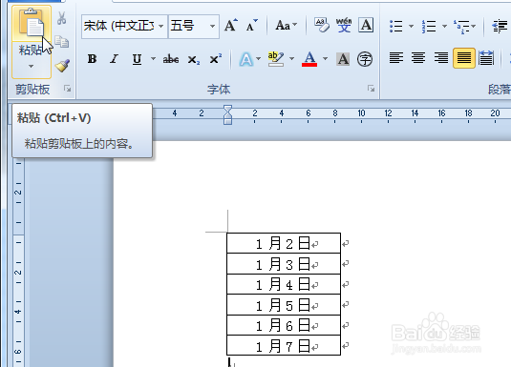Align text right
Image resolution: width=511 pixels, height=367 pixels.
click(441, 58)
